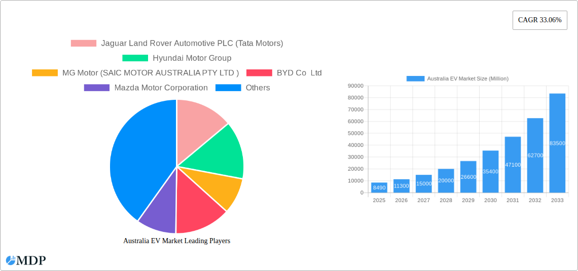Toggle Australia EV Market Size (Million) legend label

pyautogui.click(x=468, y=79)
